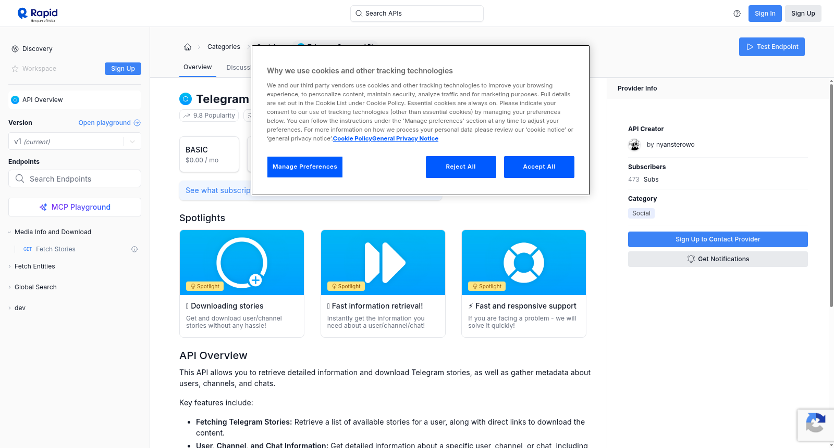Open the Cookie Policy link

[352, 138]
